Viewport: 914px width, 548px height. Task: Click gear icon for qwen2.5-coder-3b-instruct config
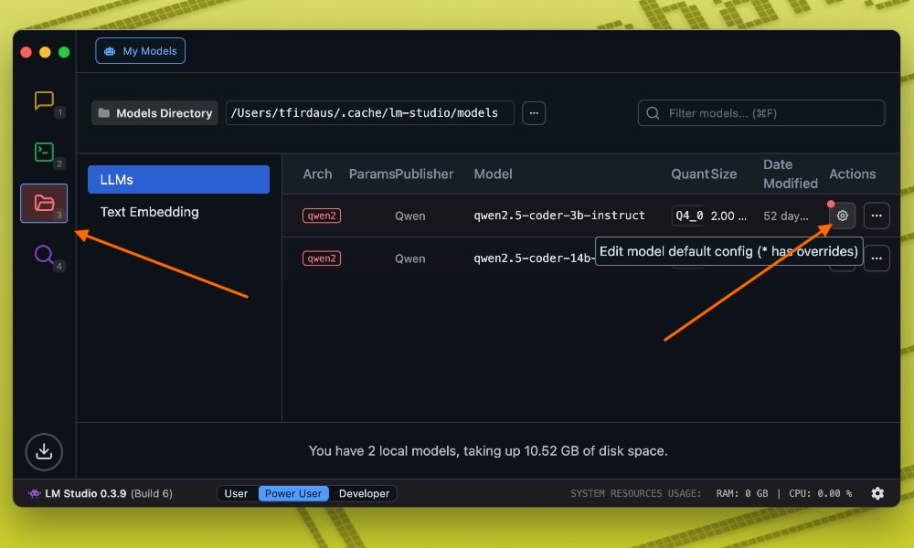(x=843, y=216)
